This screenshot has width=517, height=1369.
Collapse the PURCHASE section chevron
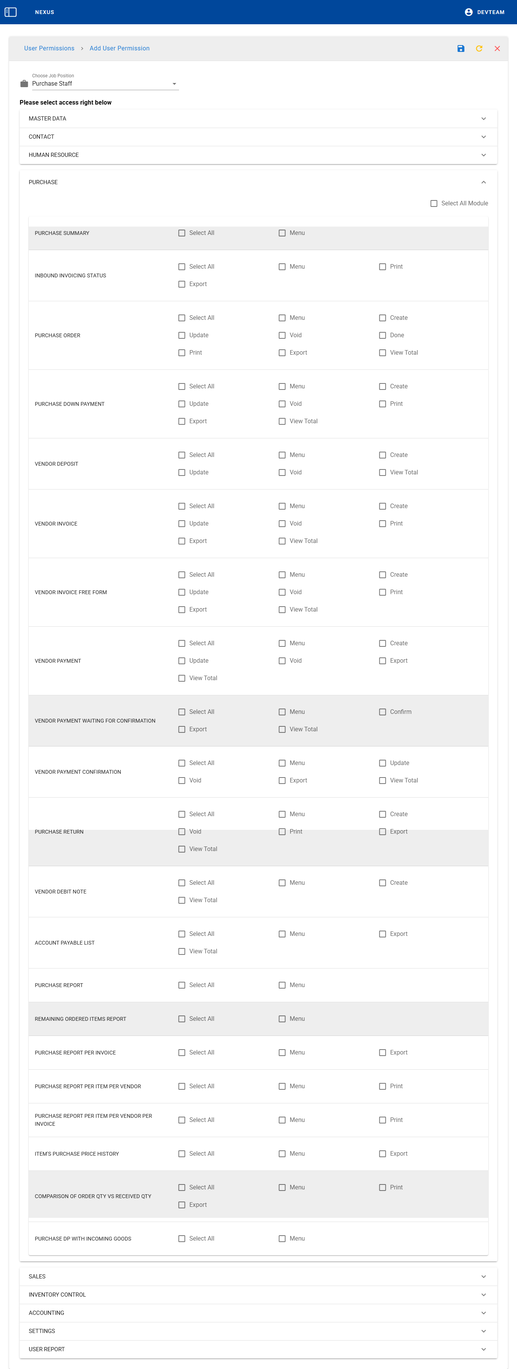click(x=483, y=182)
